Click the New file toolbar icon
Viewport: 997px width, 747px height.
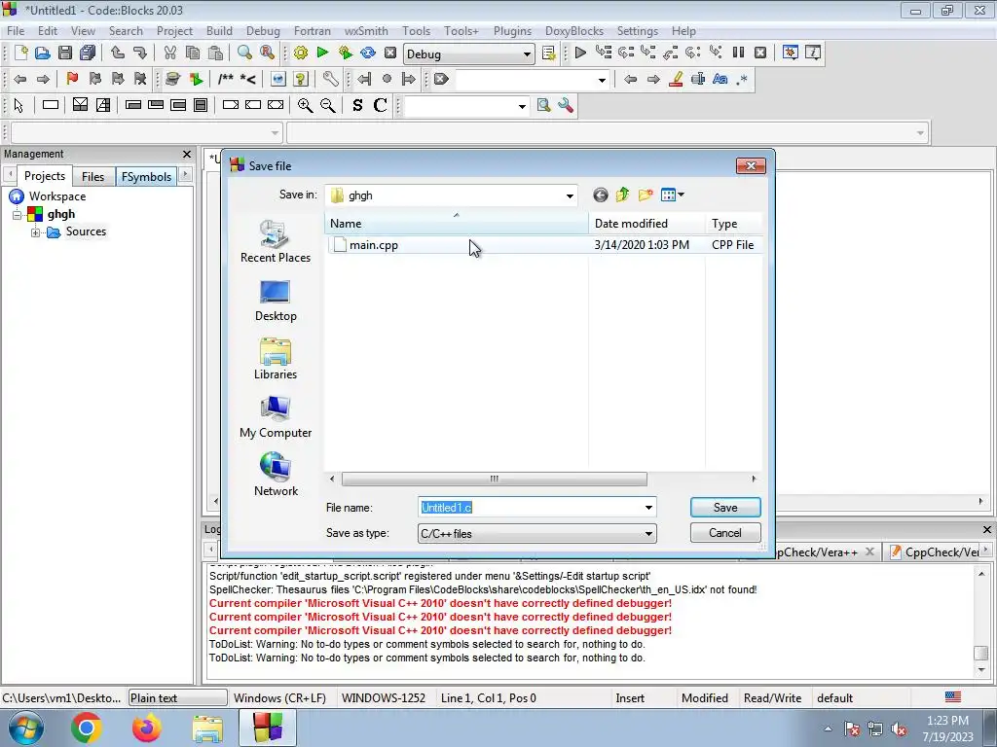21,53
